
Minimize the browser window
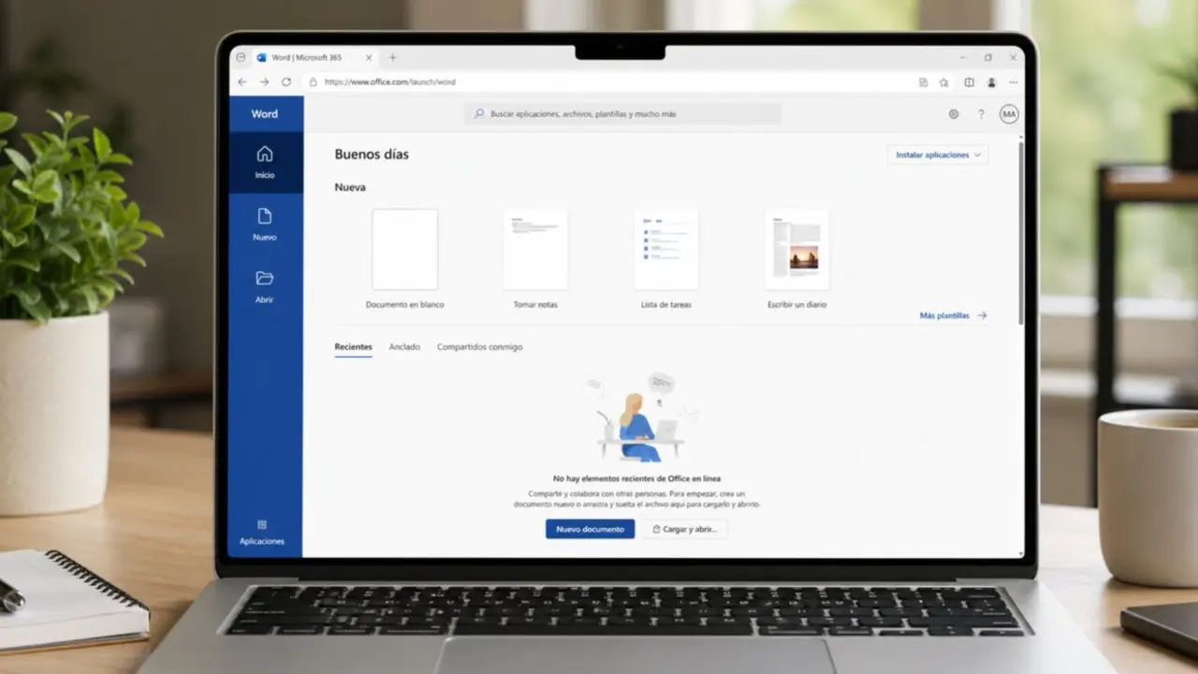coord(963,57)
